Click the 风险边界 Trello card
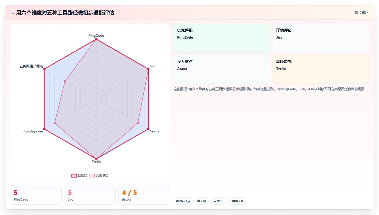 click(x=321, y=69)
